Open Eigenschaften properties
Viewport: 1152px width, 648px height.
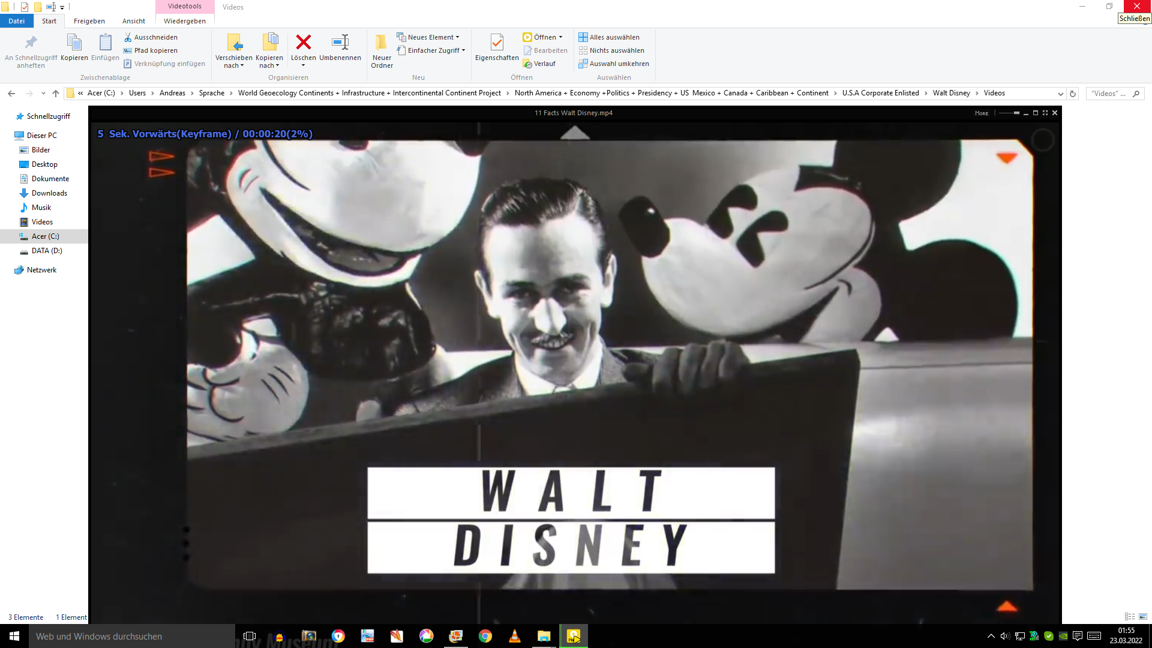click(497, 48)
